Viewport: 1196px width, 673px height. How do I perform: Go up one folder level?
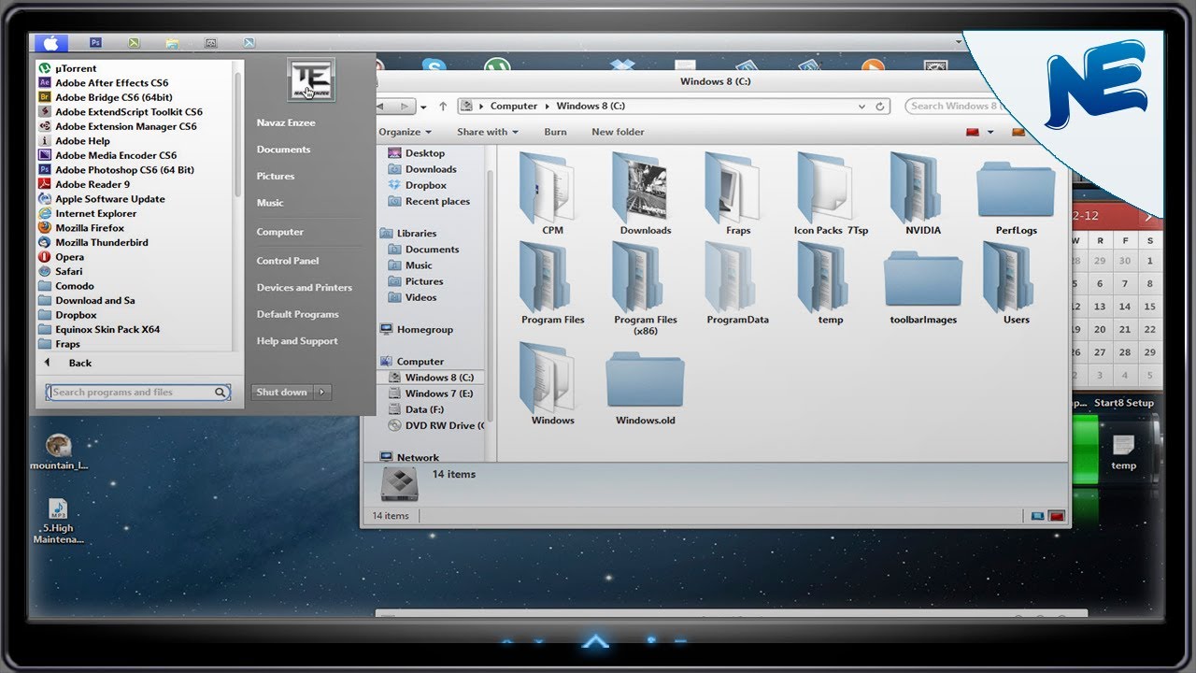click(x=443, y=107)
